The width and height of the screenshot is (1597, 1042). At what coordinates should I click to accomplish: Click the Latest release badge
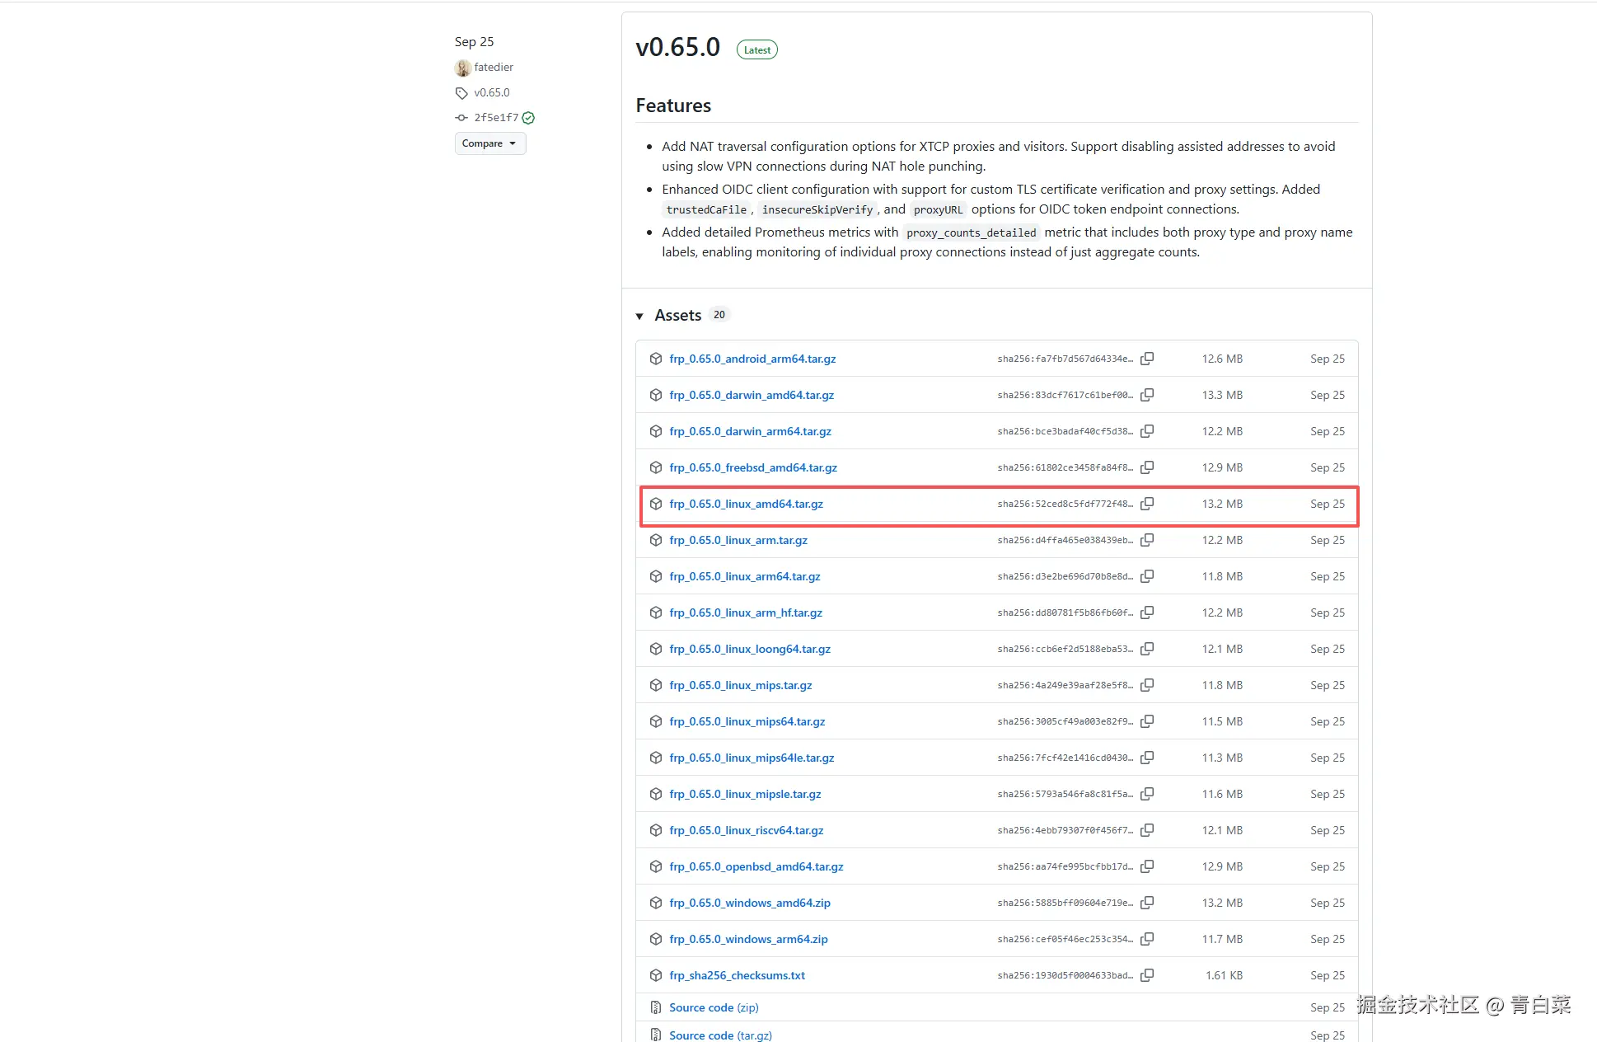pyautogui.click(x=756, y=50)
